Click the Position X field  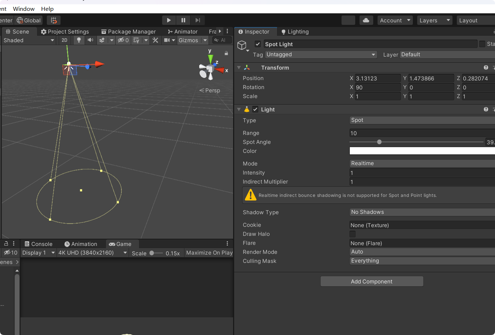(378, 78)
